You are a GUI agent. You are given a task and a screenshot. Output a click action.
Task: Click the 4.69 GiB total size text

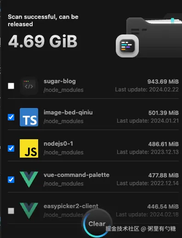(x=43, y=41)
